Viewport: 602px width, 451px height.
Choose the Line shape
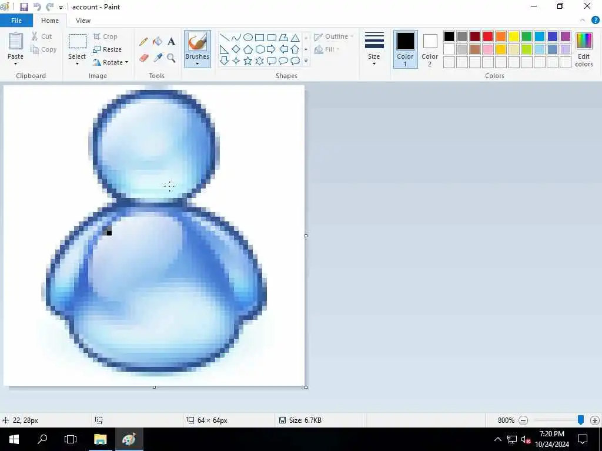pyautogui.click(x=225, y=37)
